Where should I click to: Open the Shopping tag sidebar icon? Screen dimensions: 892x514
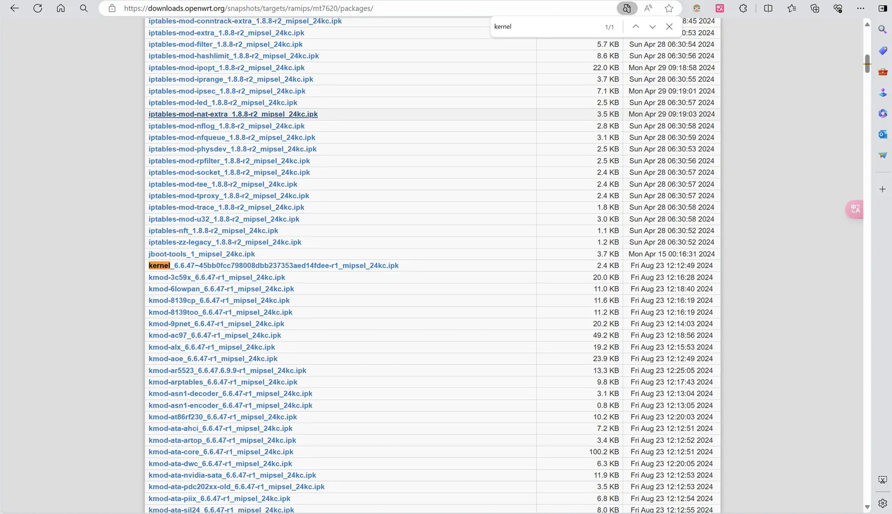pyautogui.click(x=883, y=51)
